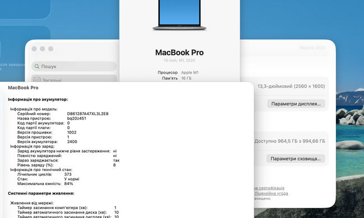Select serial number 'D861287A47XL3L2E8'
Screen dimensions: 364x218
point(88,113)
